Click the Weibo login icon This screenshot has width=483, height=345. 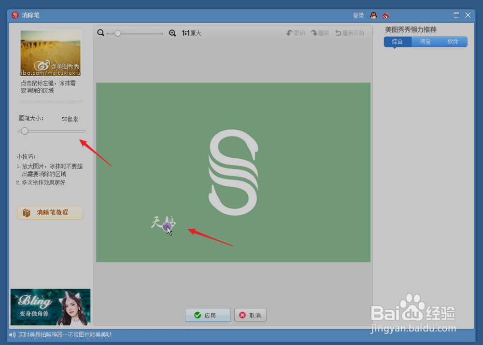click(x=385, y=15)
